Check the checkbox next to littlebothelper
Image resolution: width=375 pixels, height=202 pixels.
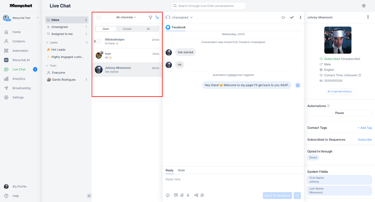pos(99,41)
